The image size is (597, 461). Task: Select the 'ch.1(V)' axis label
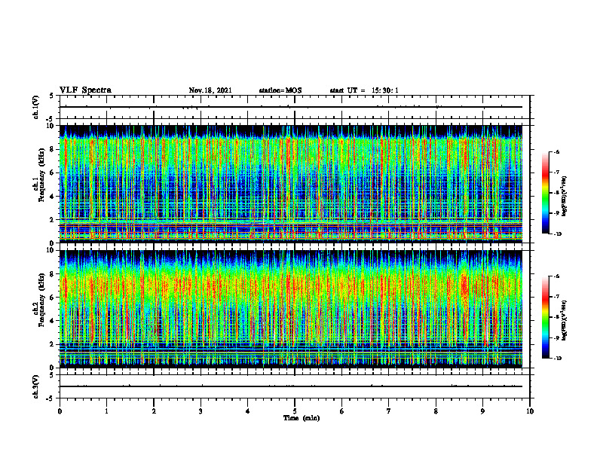(36, 107)
